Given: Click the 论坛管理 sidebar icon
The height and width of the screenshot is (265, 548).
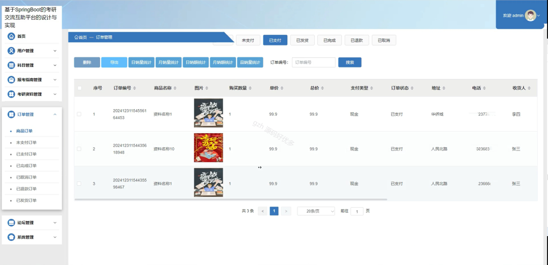Looking at the screenshot, I should [11, 223].
